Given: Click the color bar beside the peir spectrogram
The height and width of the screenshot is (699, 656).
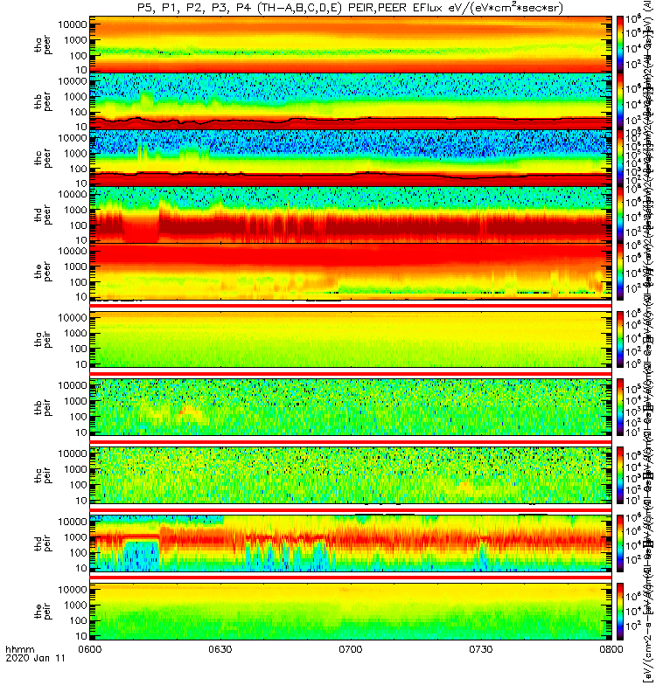Looking at the screenshot, I should [620, 611].
